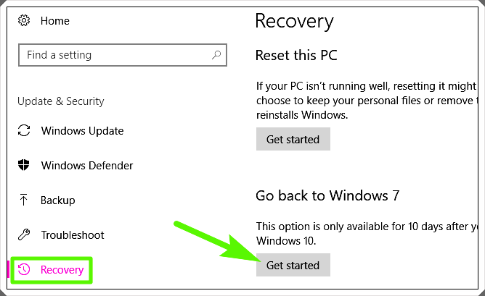Viewport: 485px width, 296px height.
Task: Focus the Find a setting search box
Action: click(x=123, y=55)
